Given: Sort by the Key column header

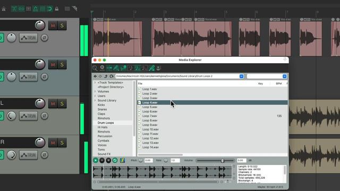Looking at the screenshot, I should point(260,84).
